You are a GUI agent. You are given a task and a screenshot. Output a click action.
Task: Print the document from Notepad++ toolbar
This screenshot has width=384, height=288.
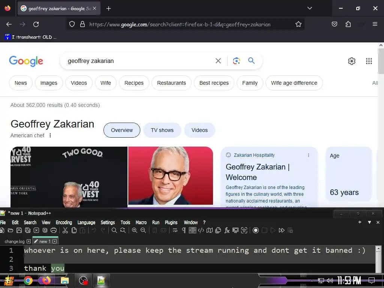(x=54, y=230)
